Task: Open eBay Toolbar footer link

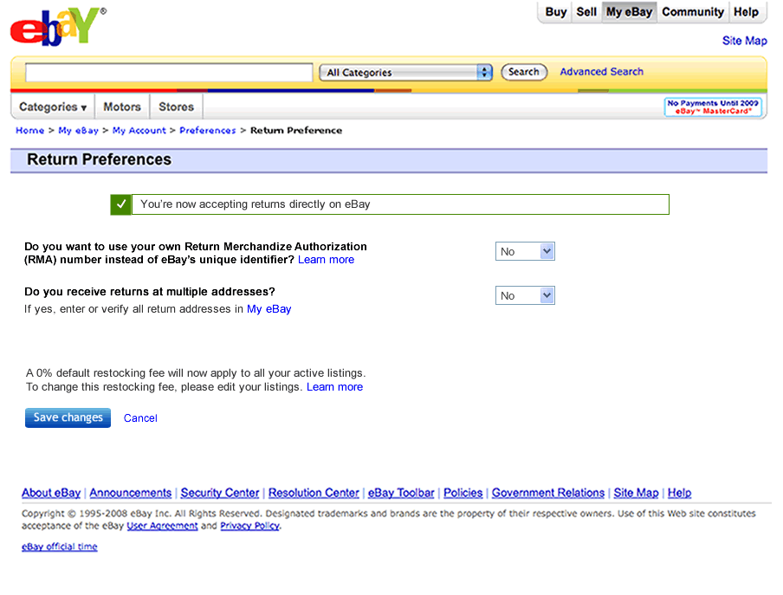Action: (x=401, y=493)
